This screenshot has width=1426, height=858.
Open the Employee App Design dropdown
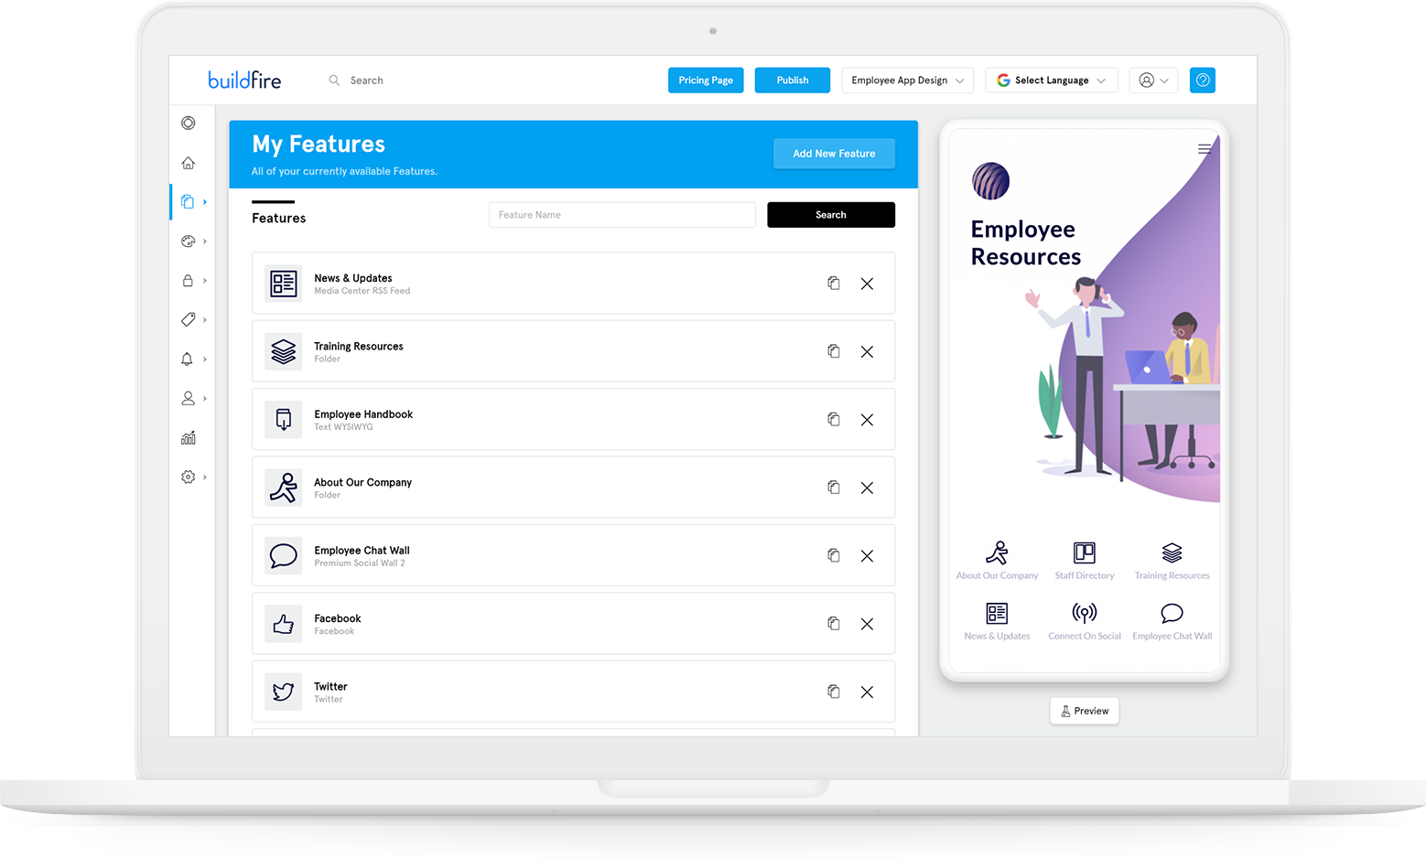point(906,80)
